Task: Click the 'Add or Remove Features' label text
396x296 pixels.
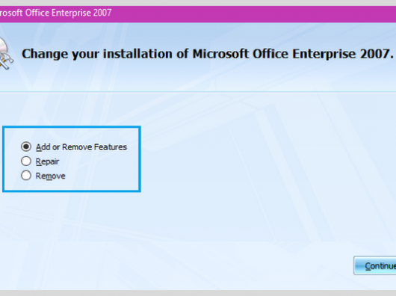Action: (x=81, y=147)
